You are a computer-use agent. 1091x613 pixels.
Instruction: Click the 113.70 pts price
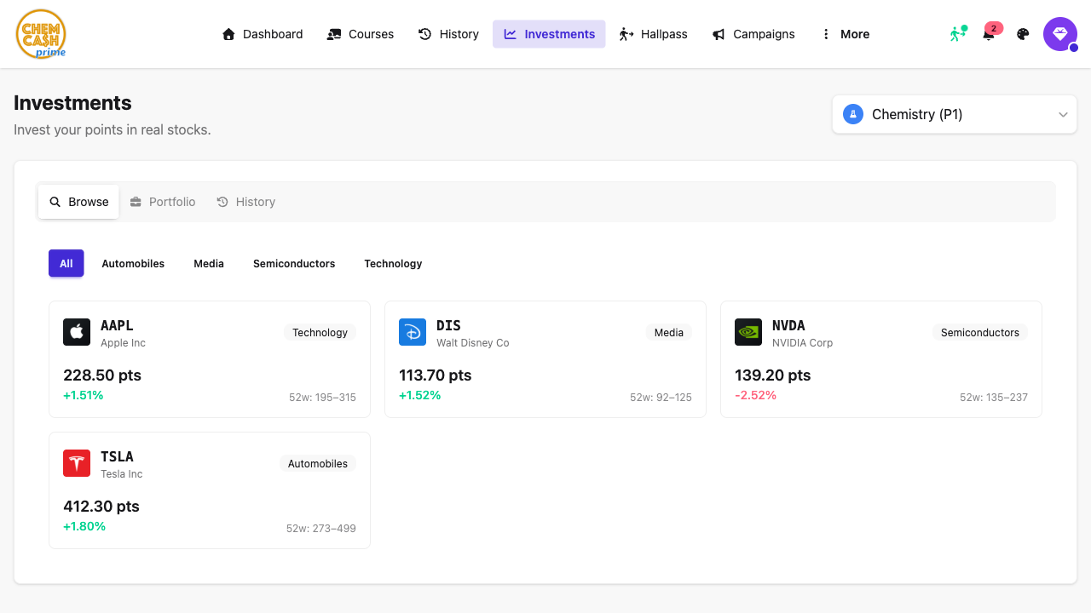pos(435,375)
